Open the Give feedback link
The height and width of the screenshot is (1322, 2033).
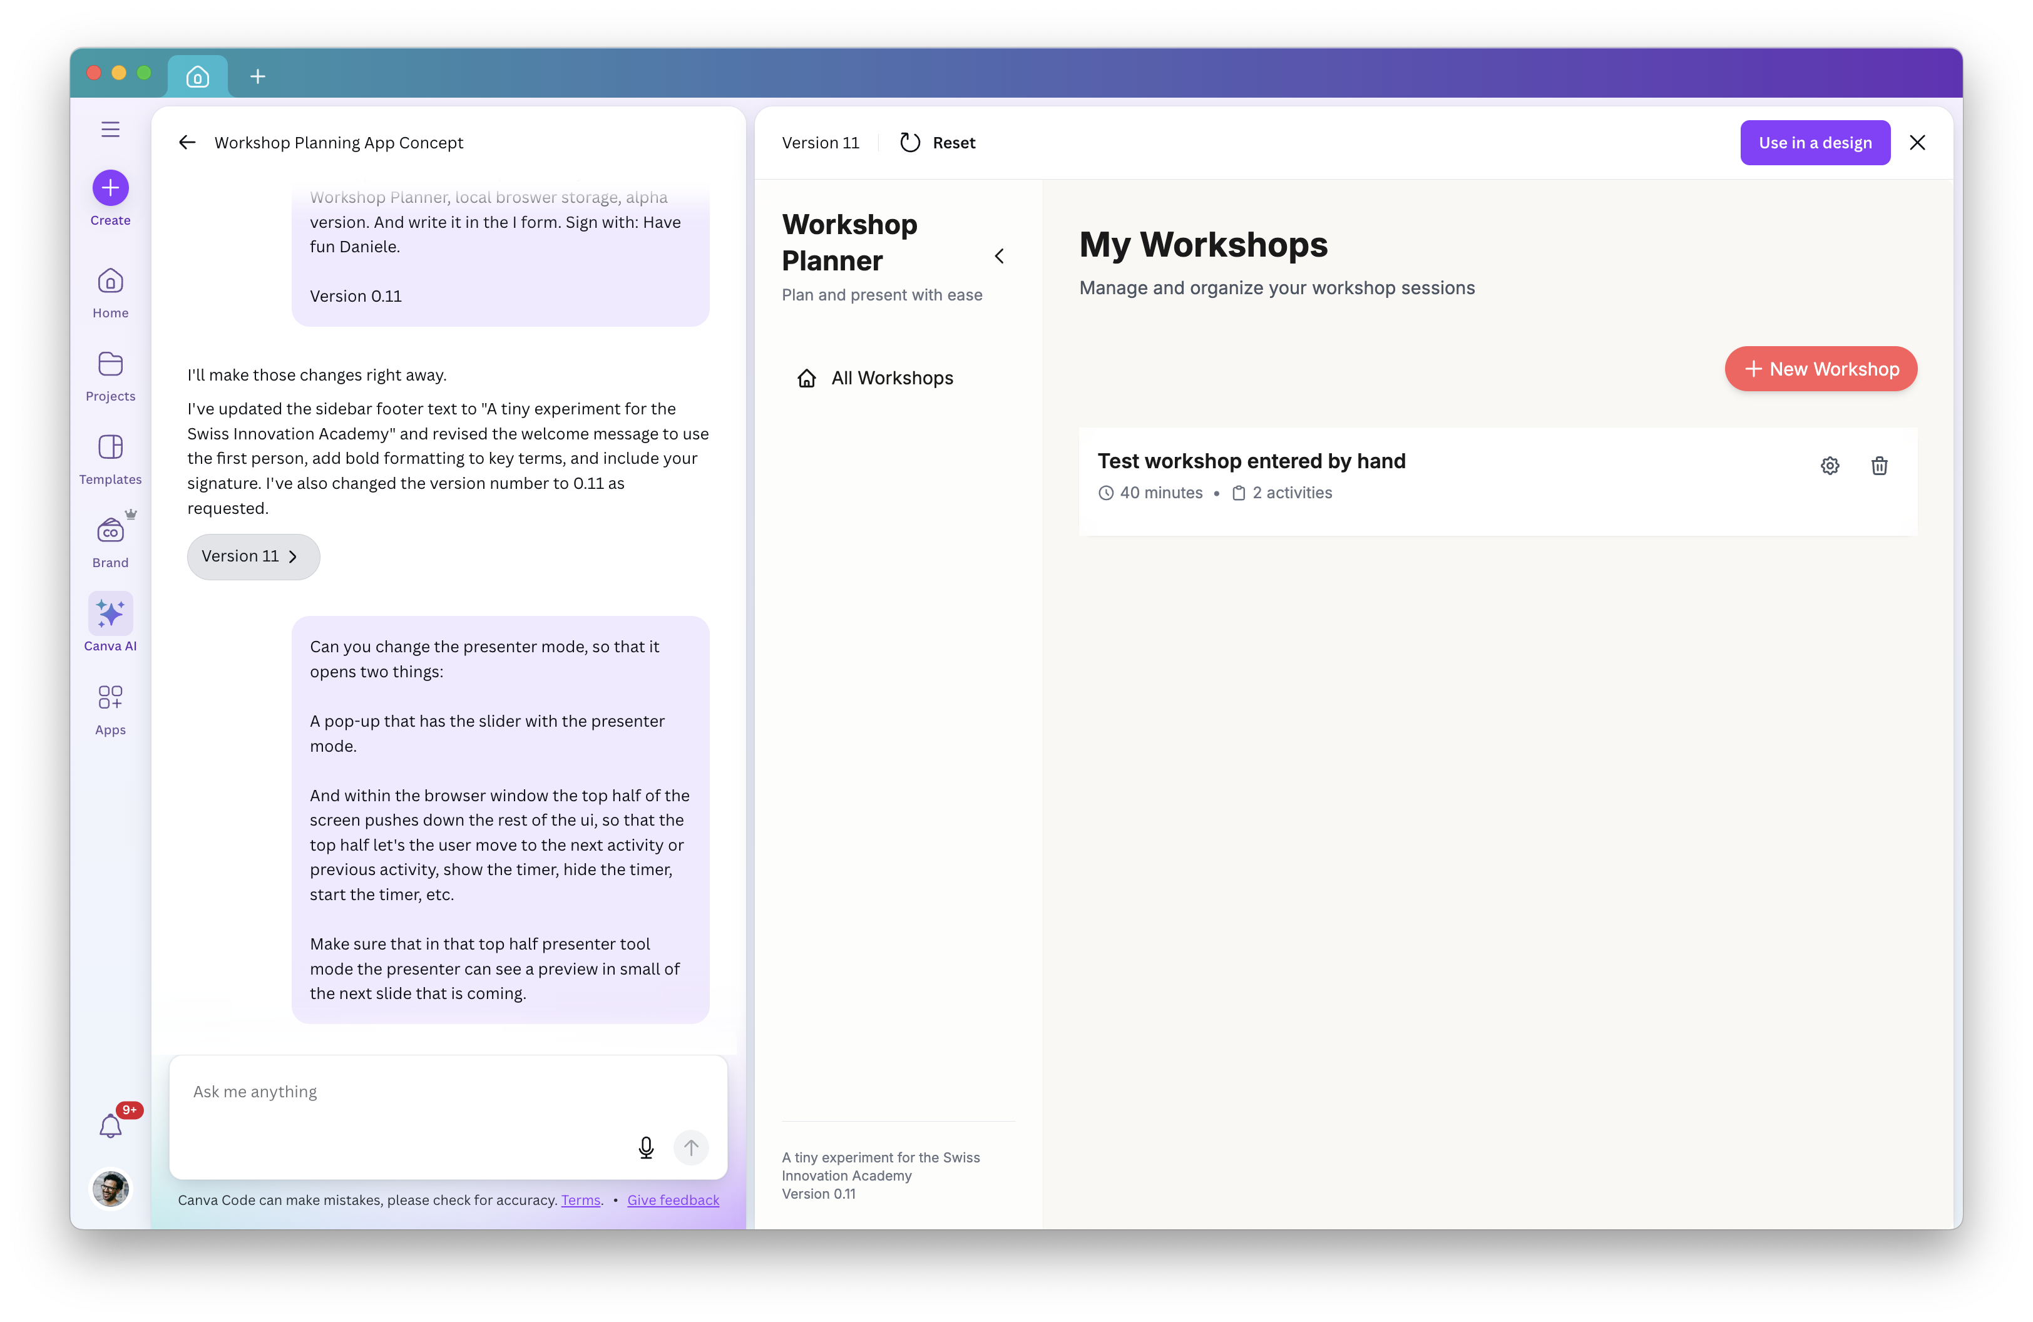672,1200
